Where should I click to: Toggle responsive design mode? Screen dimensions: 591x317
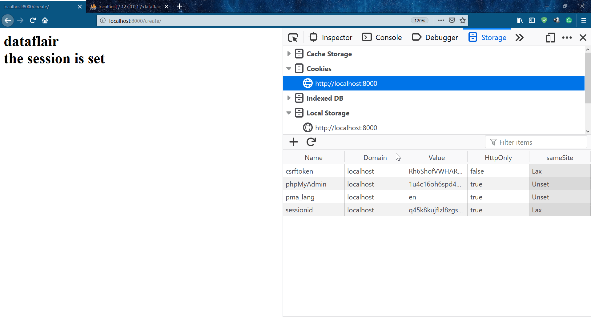(551, 37)
